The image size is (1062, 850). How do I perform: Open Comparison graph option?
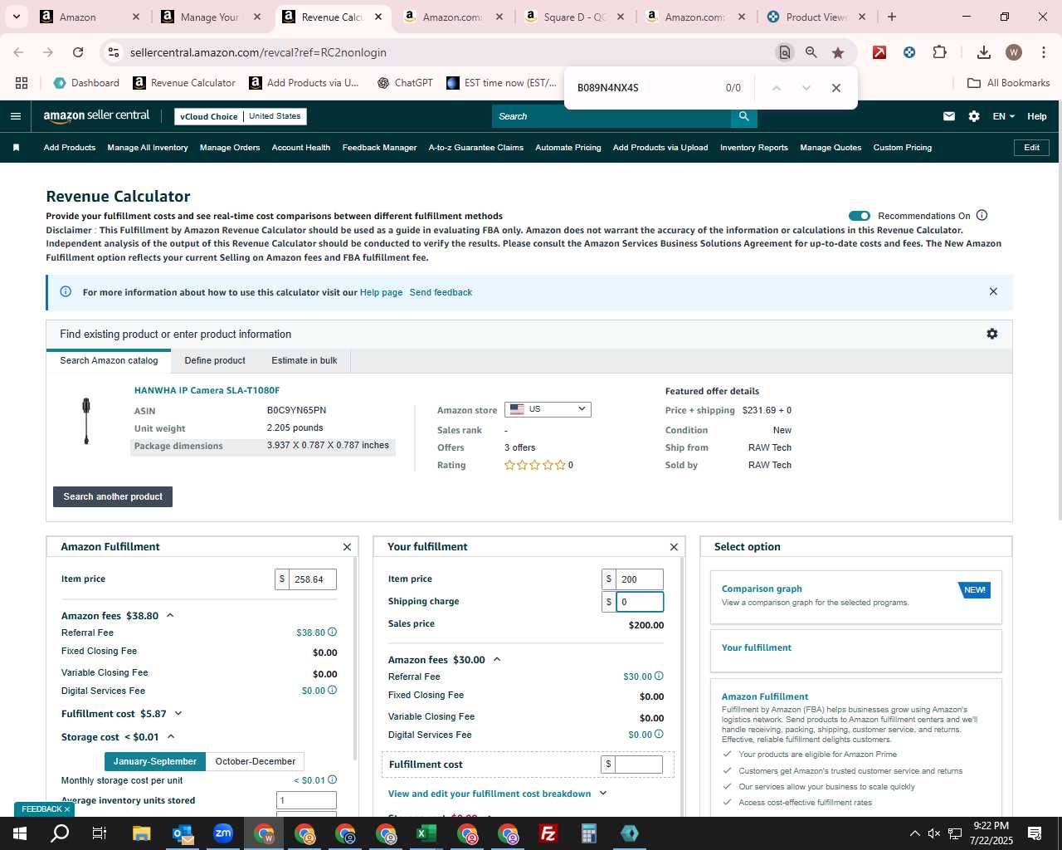pos(762,589)
